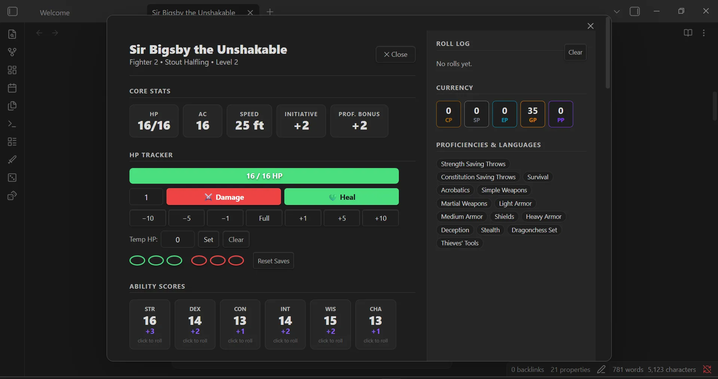
Task: Click the red sync status icon
Action: click(x=707, y=369)
